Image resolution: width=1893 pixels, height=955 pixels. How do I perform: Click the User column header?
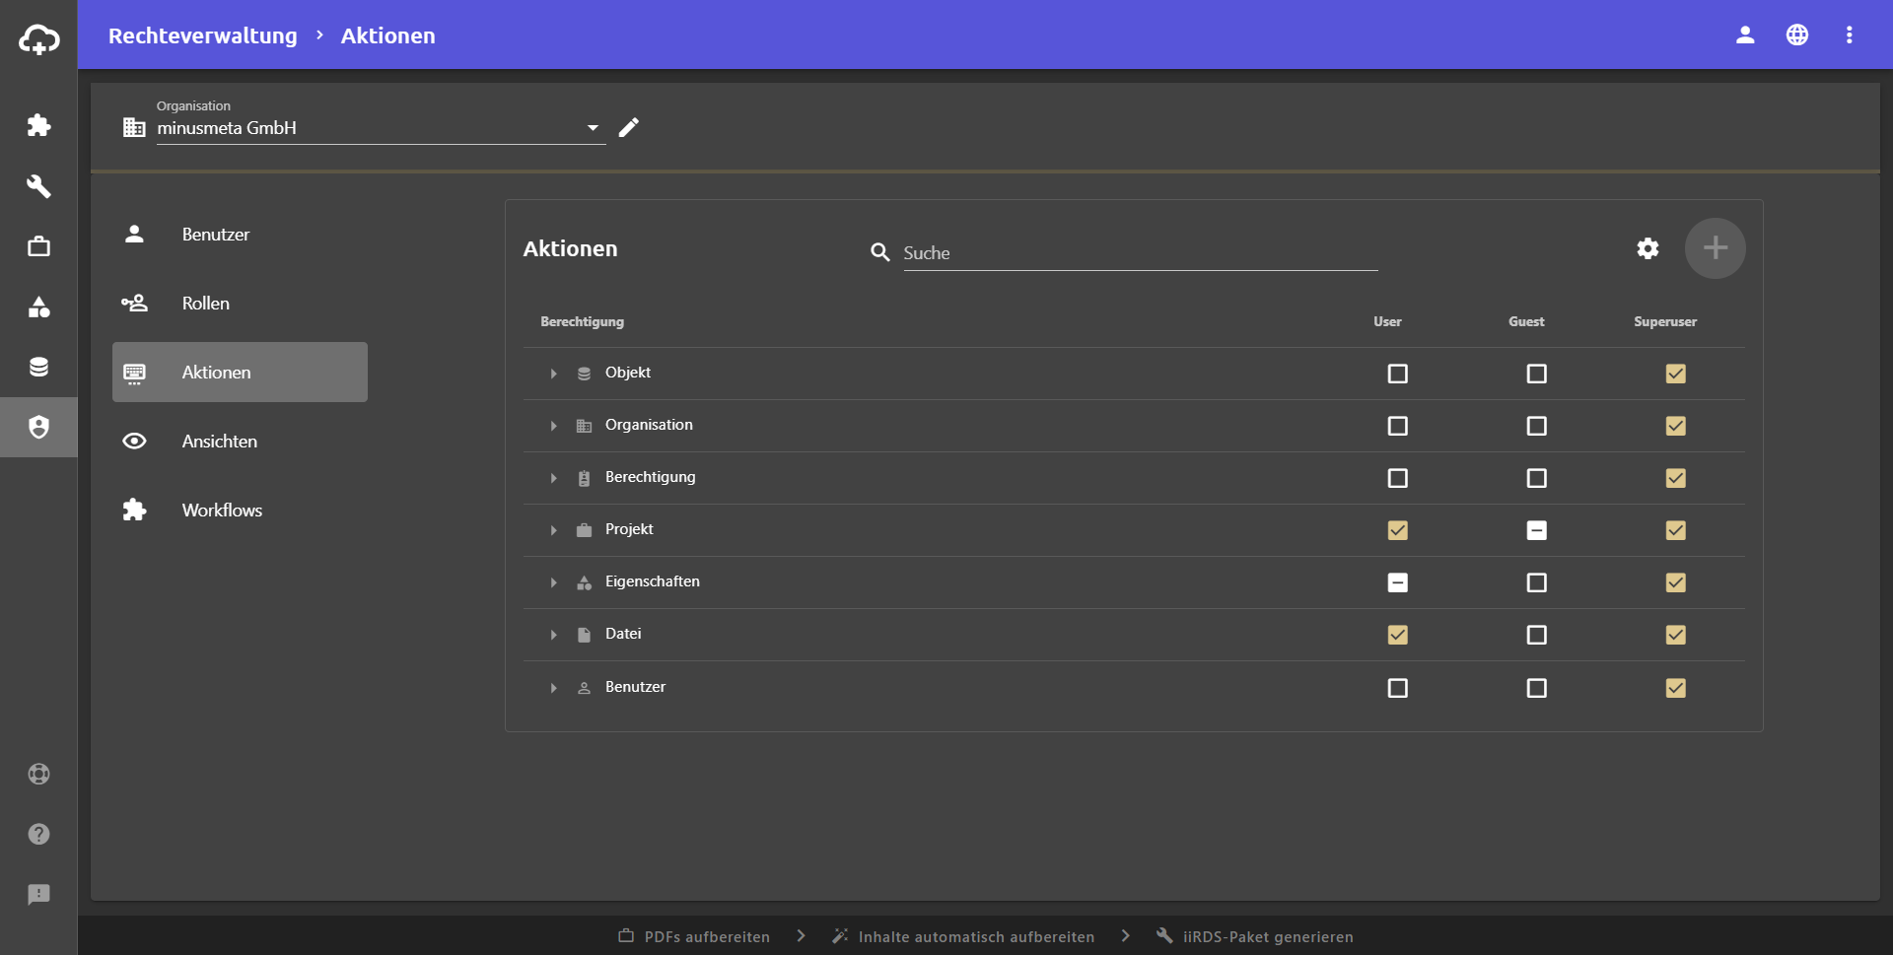pyautogui.click(x=1387, y=321)
